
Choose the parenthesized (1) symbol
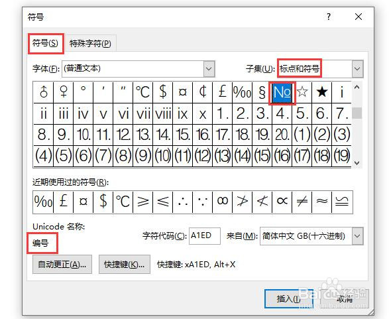(x=302, y=135)
